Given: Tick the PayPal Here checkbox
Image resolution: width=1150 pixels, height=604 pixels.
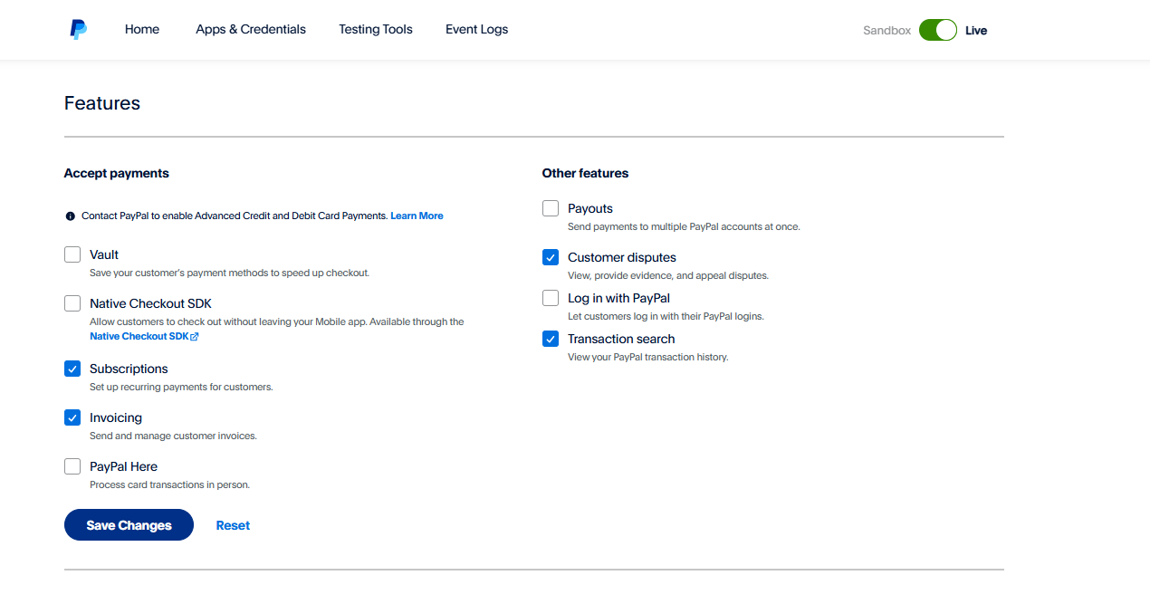Looking at the screenshot, I should pos(72,466).
